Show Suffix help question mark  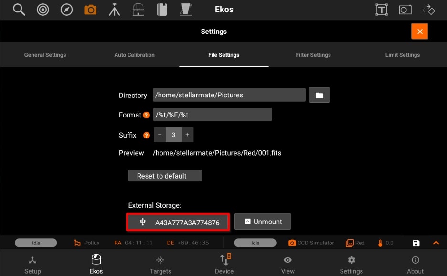pyautogui.click(x=147, y=135)
